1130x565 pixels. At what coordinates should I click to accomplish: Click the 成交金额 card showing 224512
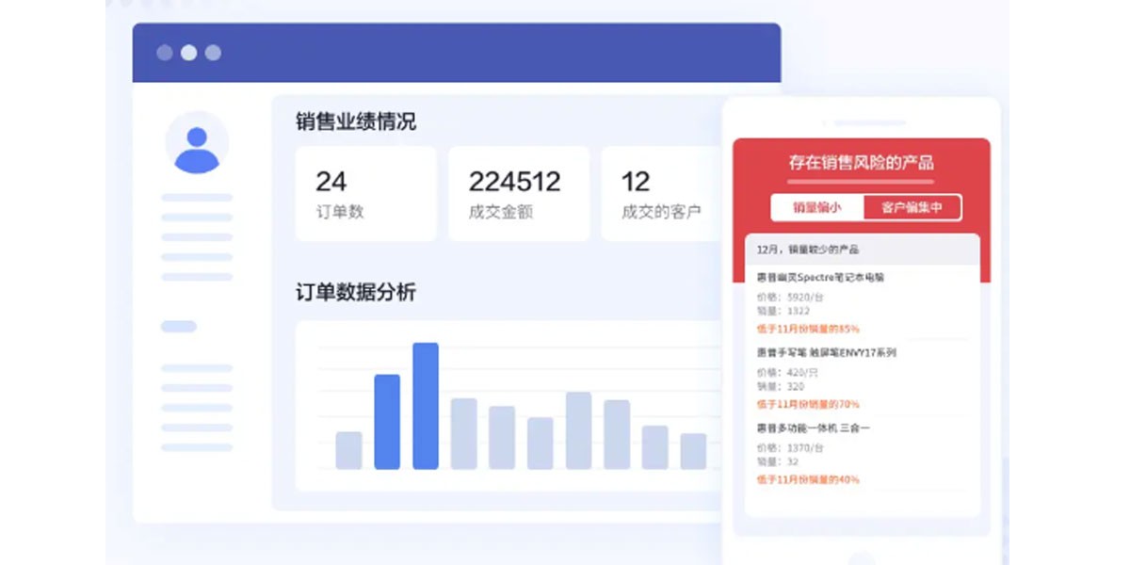coord(518,193)
